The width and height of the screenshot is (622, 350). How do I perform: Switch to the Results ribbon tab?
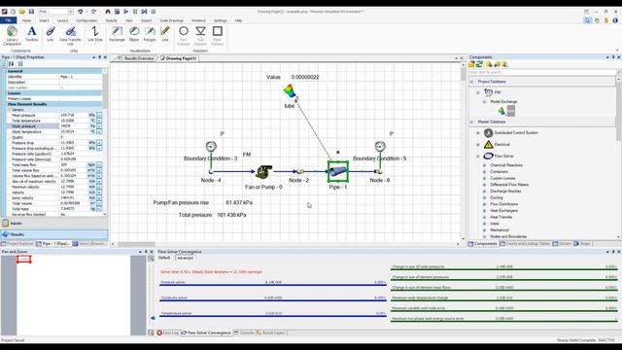(112, 20)
